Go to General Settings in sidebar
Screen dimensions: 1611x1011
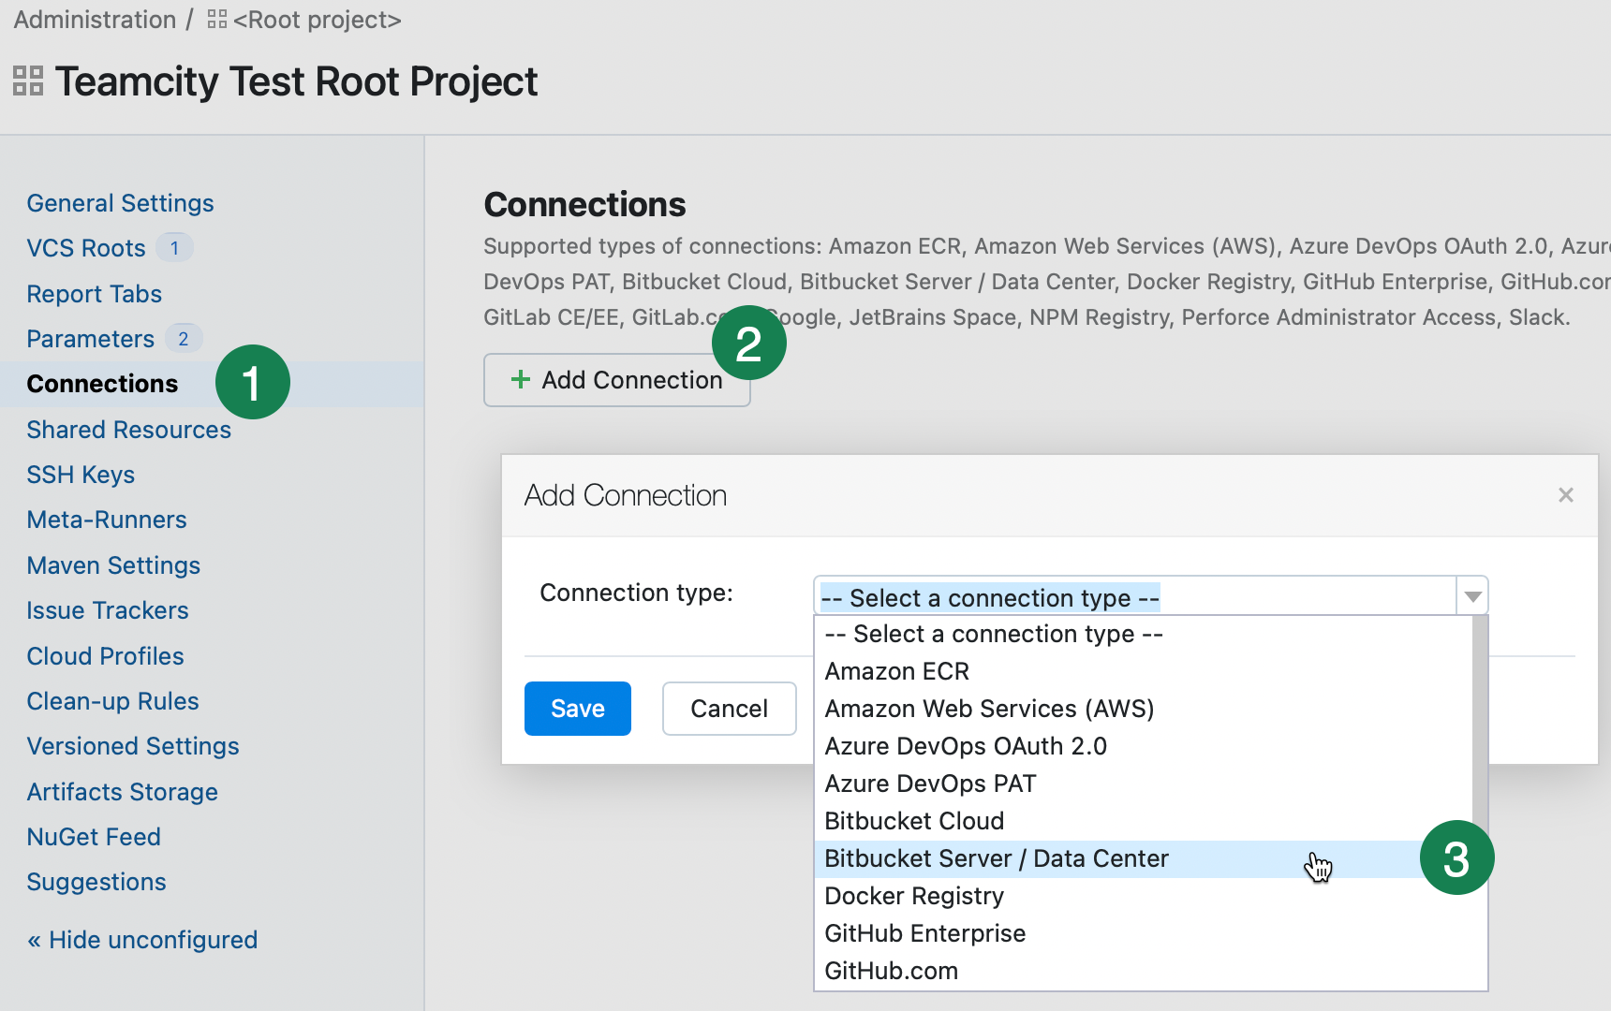click(x=120, y=203)
